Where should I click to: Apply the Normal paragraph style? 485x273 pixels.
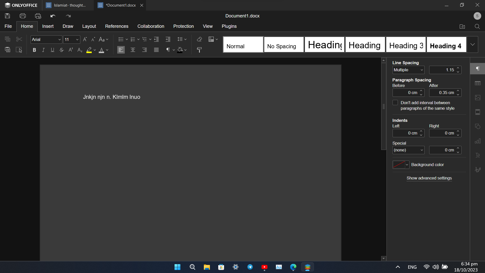pos(243,44)
